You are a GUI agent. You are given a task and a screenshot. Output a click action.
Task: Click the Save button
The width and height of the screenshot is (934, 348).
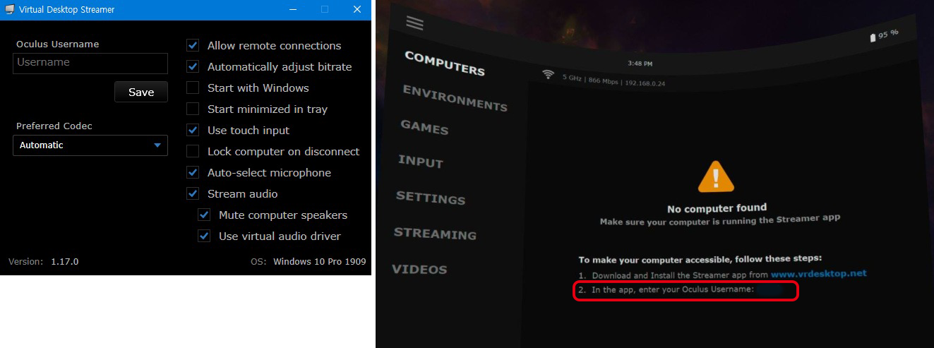point(141,92)
